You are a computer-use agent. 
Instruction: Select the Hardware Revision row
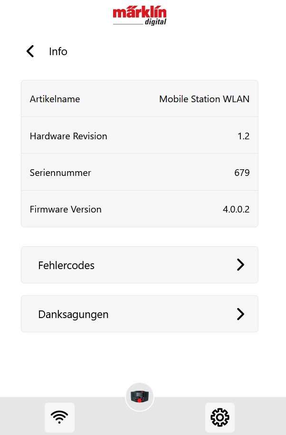(140, 135)
